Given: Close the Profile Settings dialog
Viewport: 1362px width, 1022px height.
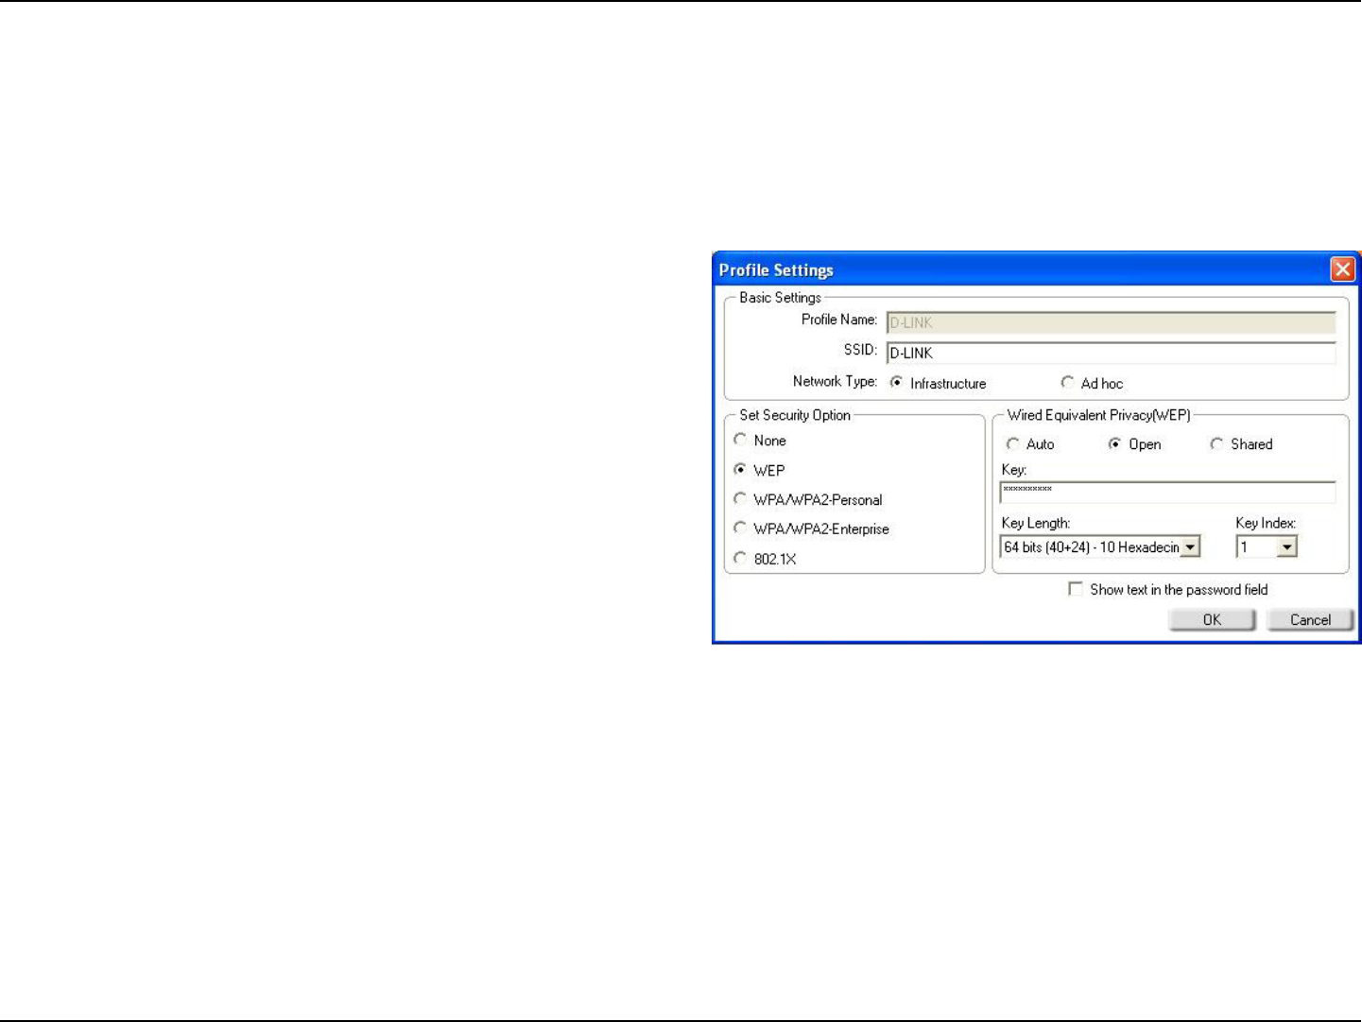Looking at the screenshot, I should 1342,269.
